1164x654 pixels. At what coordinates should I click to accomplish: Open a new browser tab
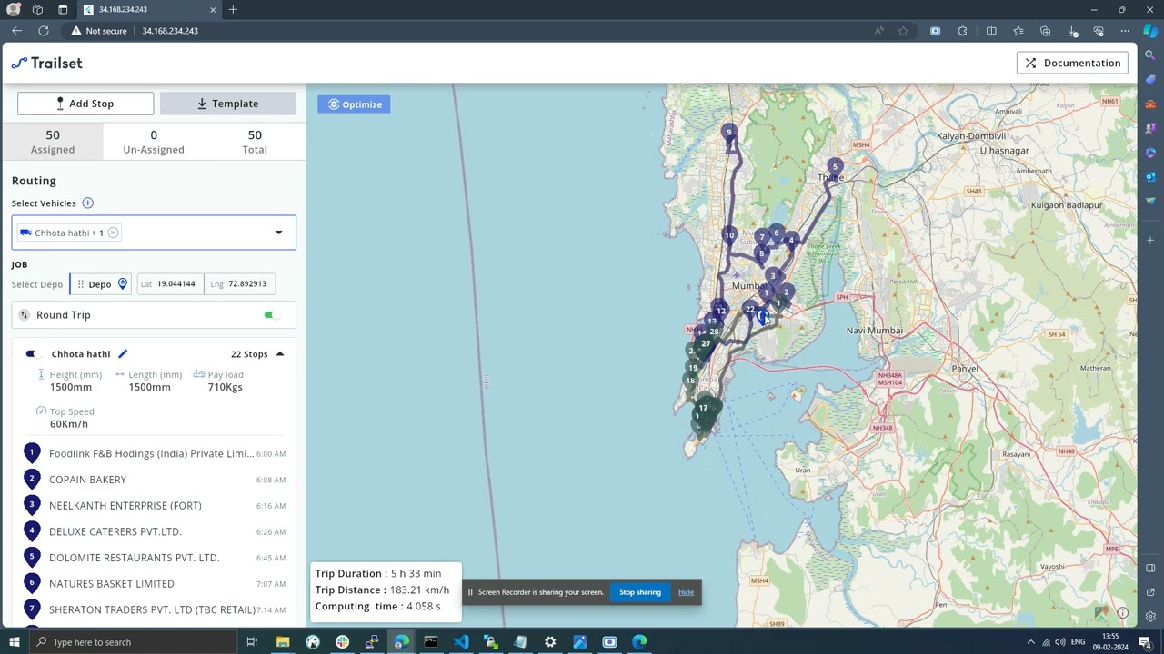coord(233,10)
